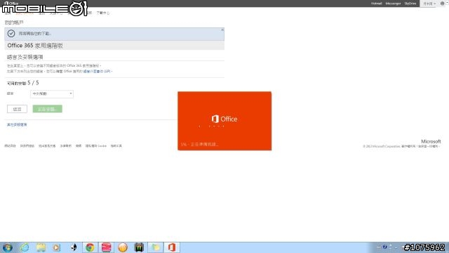The height and width of the screenshot is (253, 449).
Task: Open the orange round taskbar icon
Action: click(123, 247)
